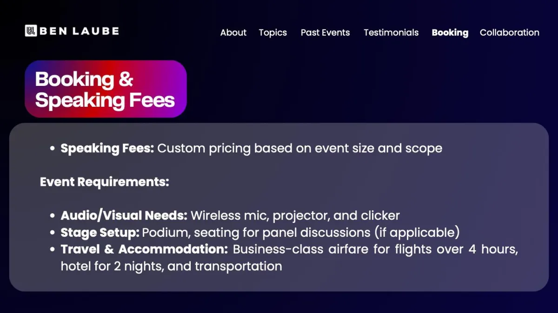Viewport: 558px width, 313px height.
Task: Click the Booking & Speaking Fees gradient badge
Action: point(106,89)
